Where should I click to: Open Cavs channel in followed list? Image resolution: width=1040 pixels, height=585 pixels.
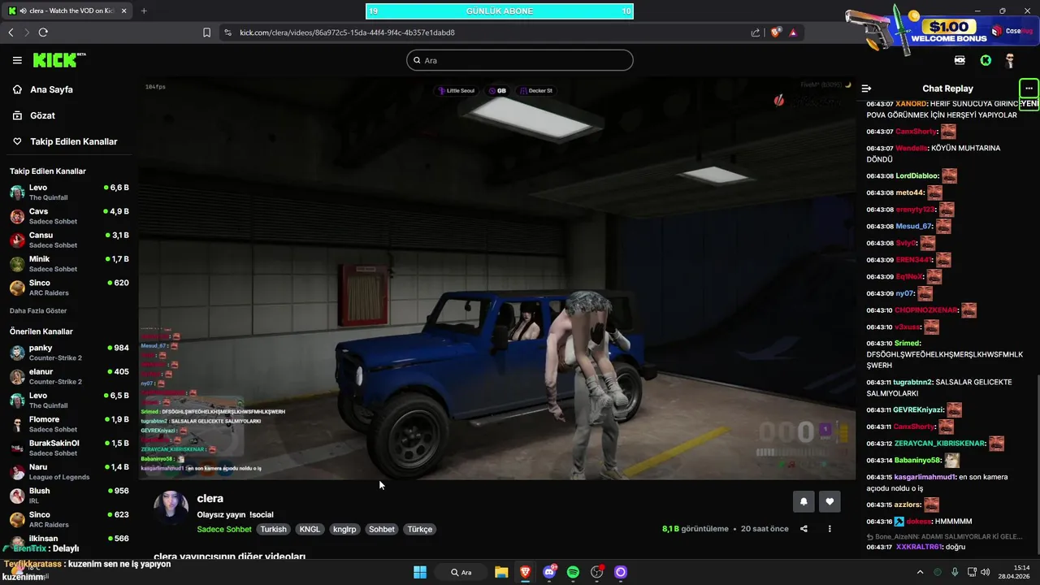point(69,216)
